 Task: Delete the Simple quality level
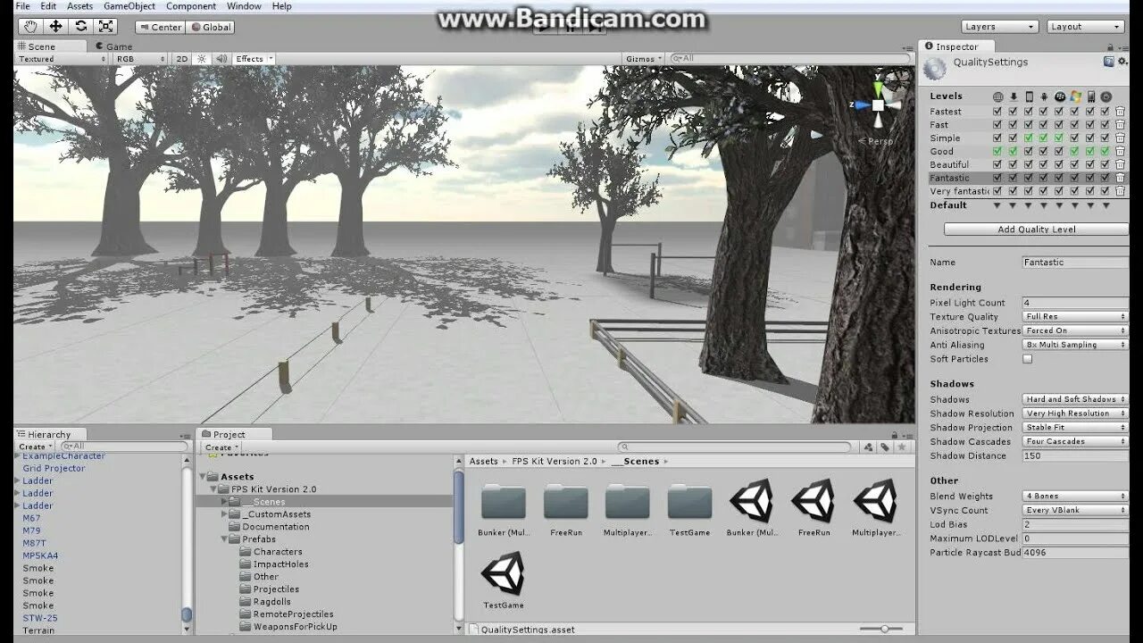click(1120, 138)
